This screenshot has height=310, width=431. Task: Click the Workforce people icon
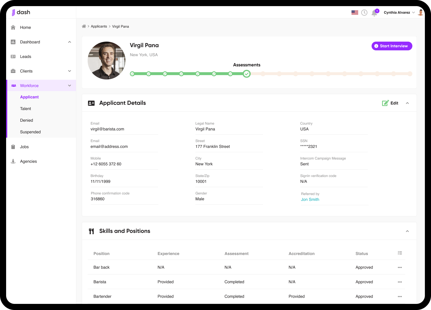(x=14, y=86)
